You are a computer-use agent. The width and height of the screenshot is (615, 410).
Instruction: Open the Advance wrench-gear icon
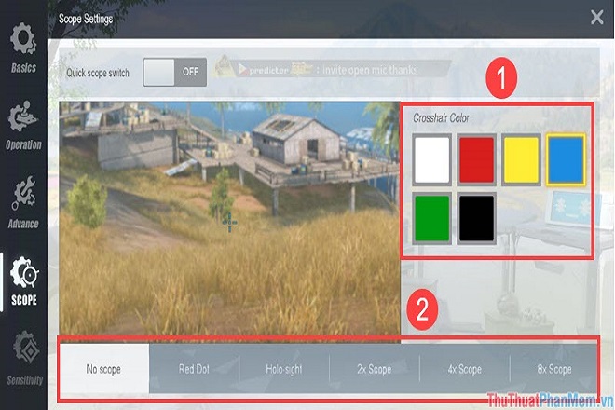click(23, 192)
